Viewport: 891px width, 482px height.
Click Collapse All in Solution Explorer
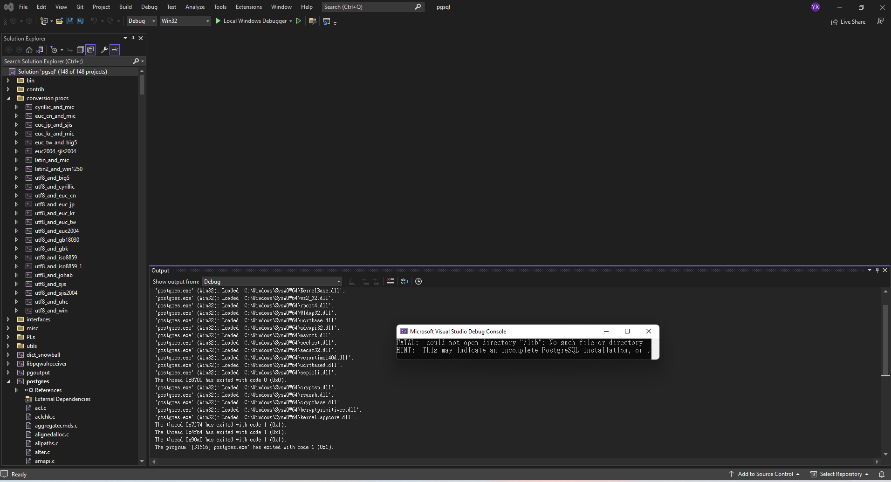coord(80,50)
